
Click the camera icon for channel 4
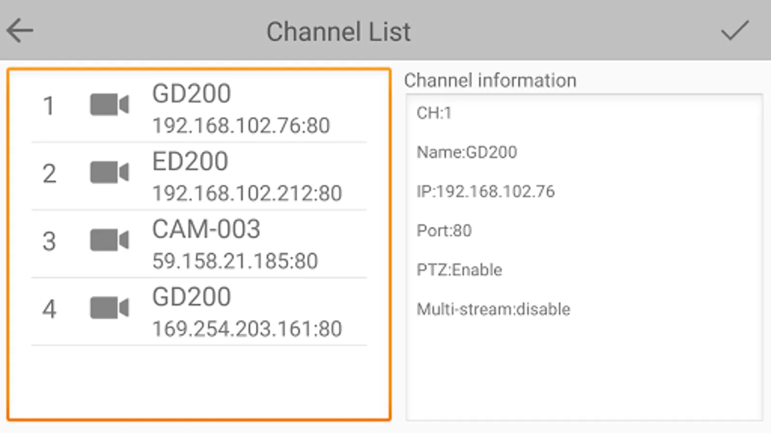pos(110,308)
